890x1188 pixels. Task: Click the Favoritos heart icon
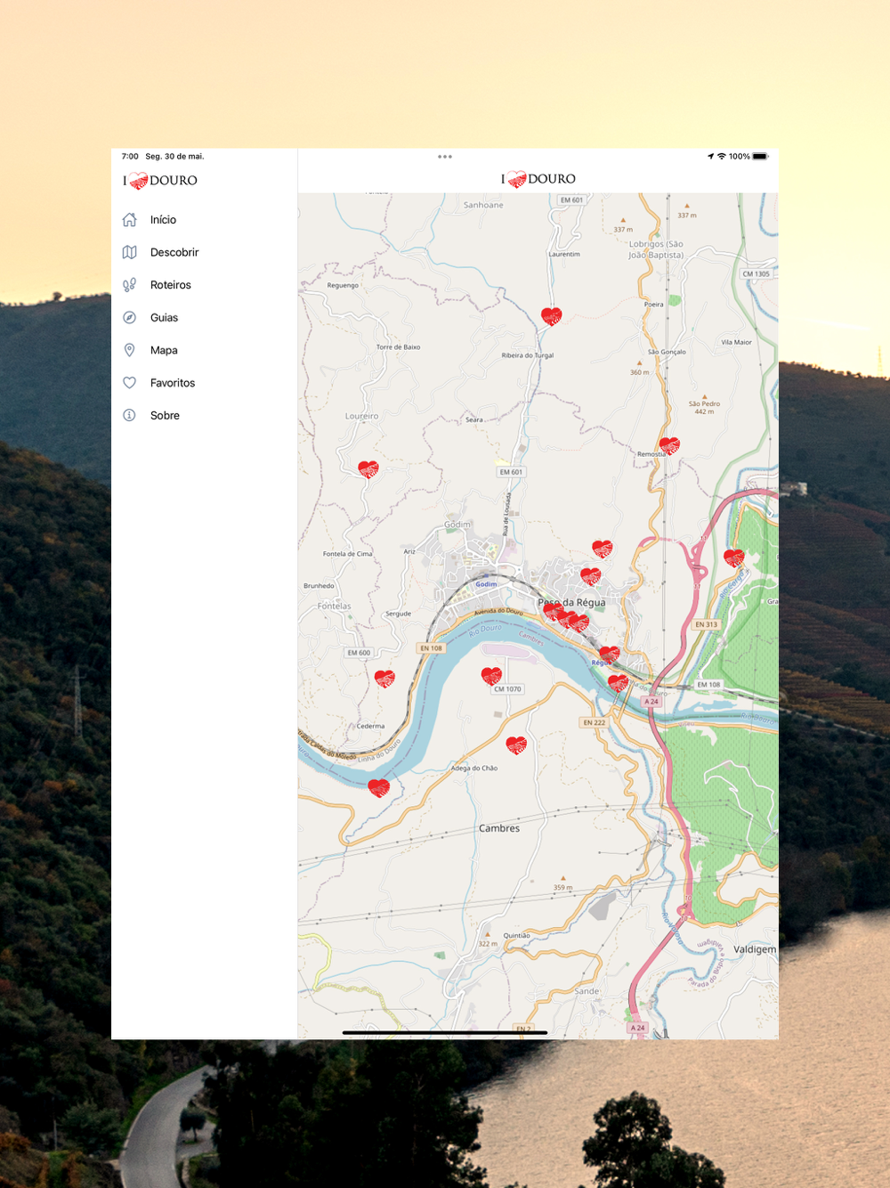click(130, 383)
